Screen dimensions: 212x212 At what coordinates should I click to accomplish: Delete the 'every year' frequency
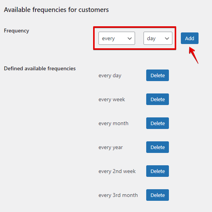pyautogui.click(x=157, y=147)
